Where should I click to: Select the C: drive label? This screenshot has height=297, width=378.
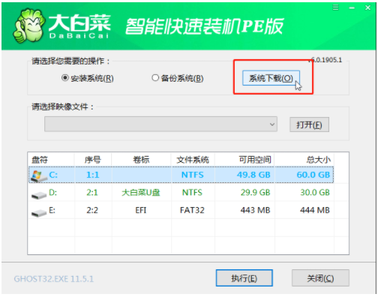click(53, 175)
